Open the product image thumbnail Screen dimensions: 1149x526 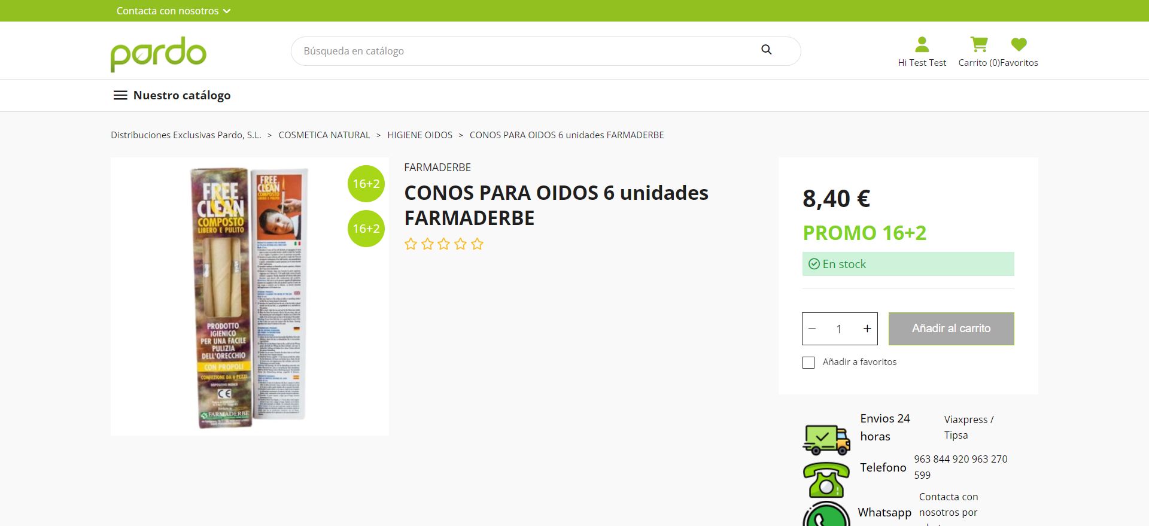(250, 296)
